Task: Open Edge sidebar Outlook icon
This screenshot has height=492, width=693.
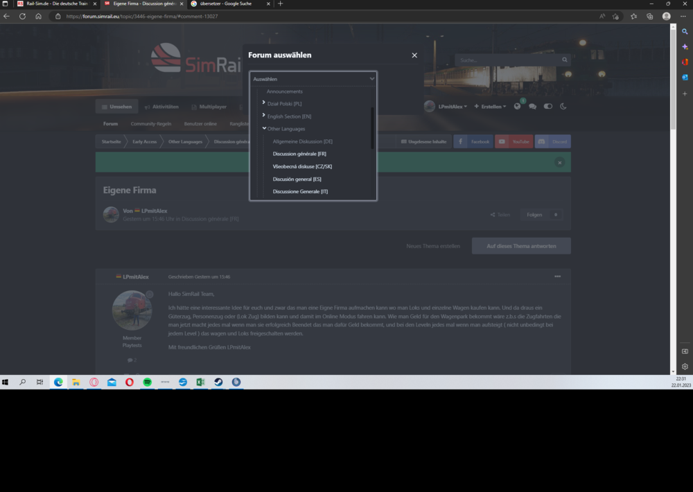Action: (685, 77)
